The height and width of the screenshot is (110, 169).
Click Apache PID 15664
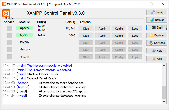tap(41, 30)
